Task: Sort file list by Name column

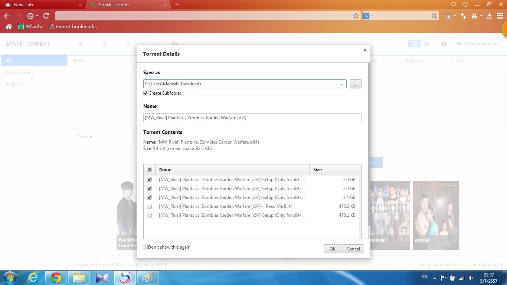Action: point(233,170)
